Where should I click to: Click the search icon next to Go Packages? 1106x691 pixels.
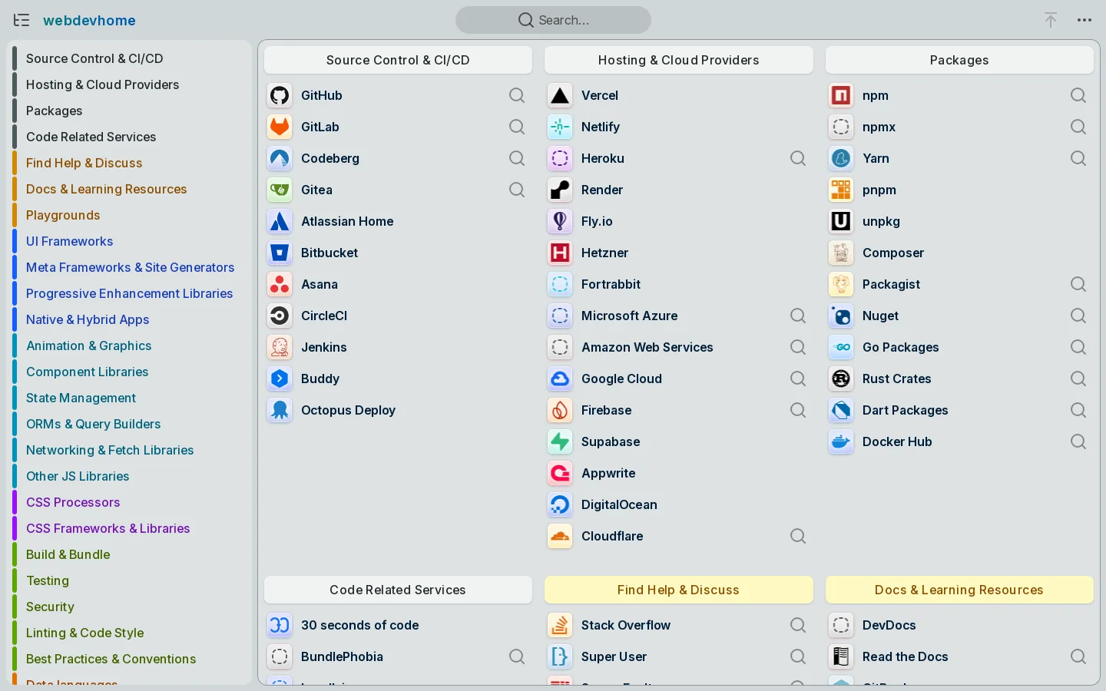click(1078, 347)
